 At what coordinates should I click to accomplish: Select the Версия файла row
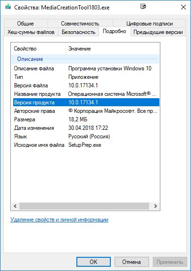pos(86,85)
